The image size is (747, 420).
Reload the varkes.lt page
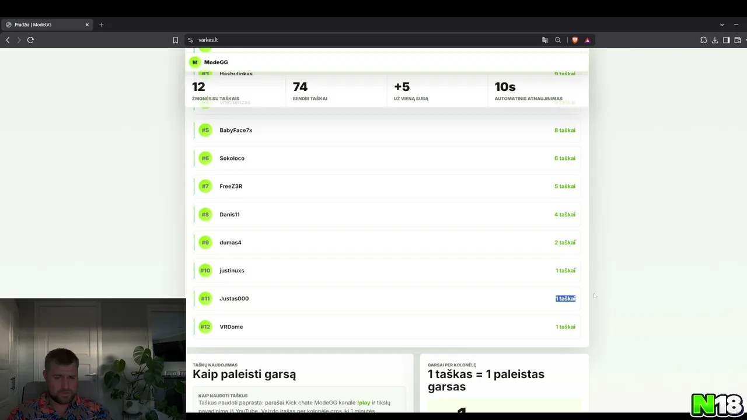tap(30, 40)
